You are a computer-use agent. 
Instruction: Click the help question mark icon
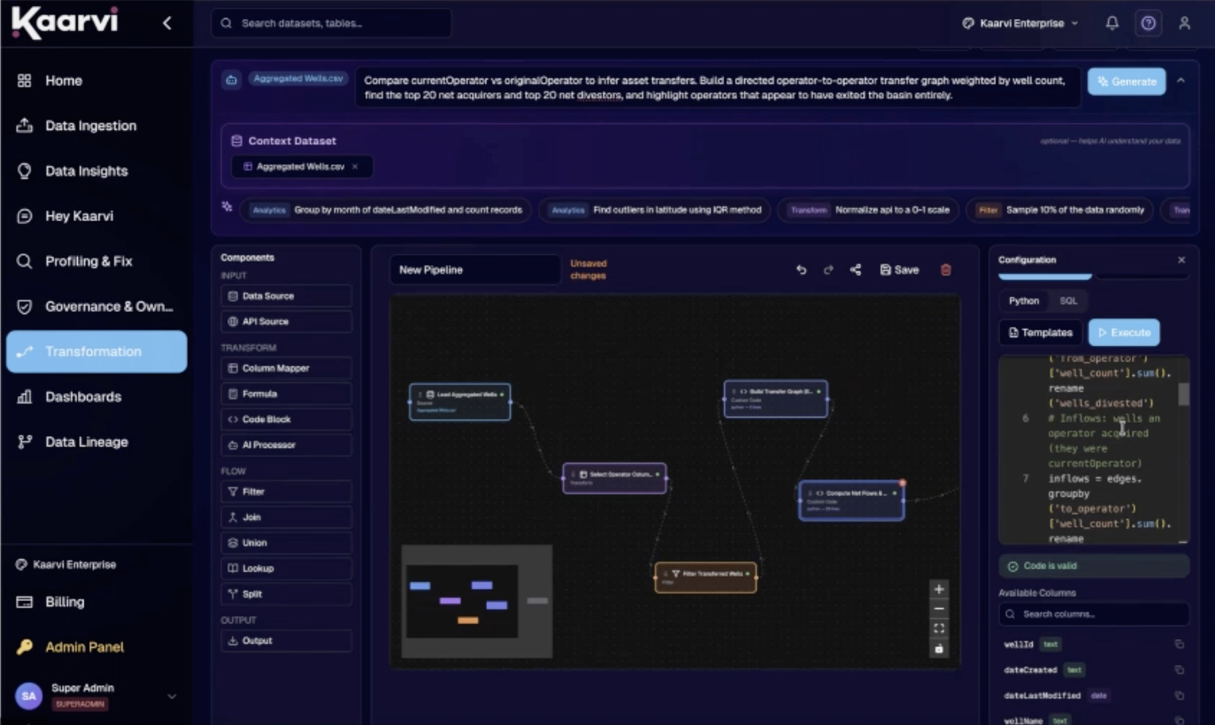(1148, 23)
